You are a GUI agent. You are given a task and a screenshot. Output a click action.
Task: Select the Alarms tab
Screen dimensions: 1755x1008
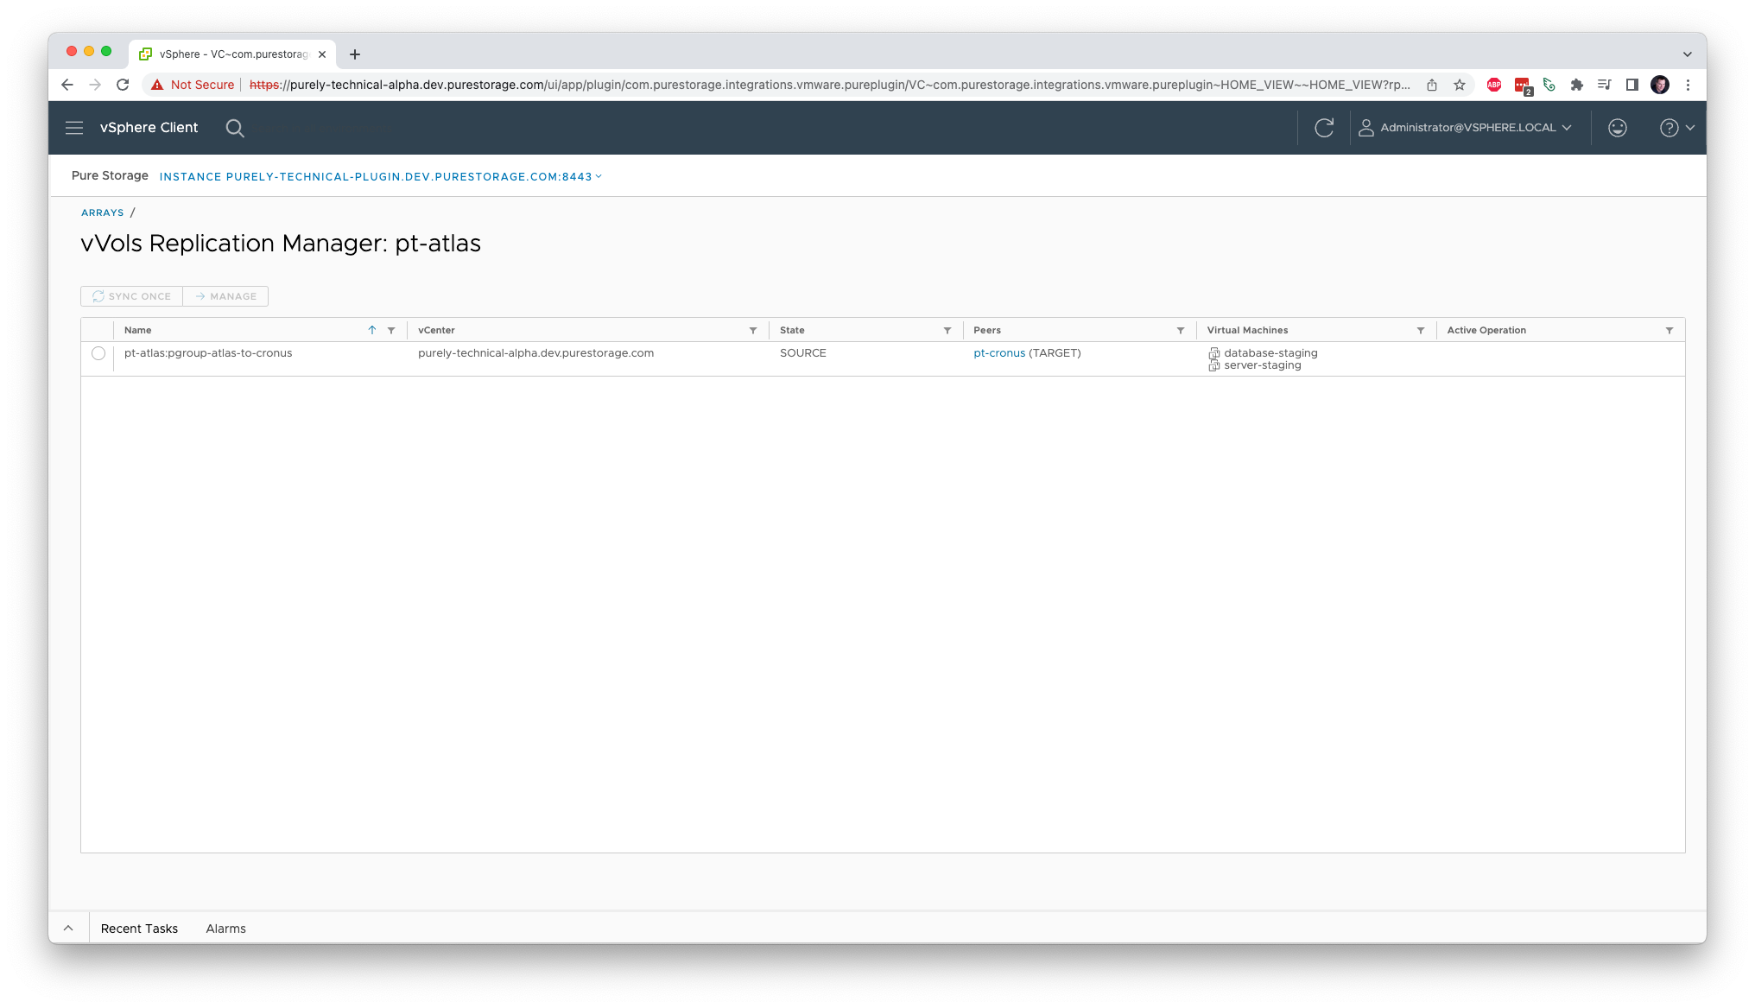coord(225,929)
